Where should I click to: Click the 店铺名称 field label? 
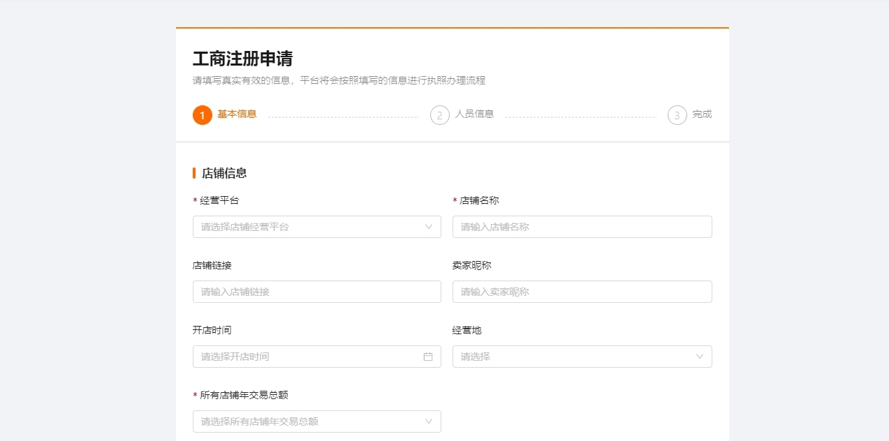[x=479, y=200]
